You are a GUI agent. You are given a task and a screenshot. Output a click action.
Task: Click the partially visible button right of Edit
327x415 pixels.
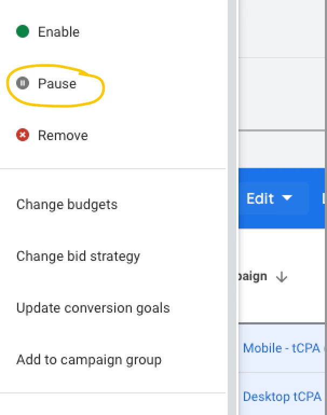324,198
